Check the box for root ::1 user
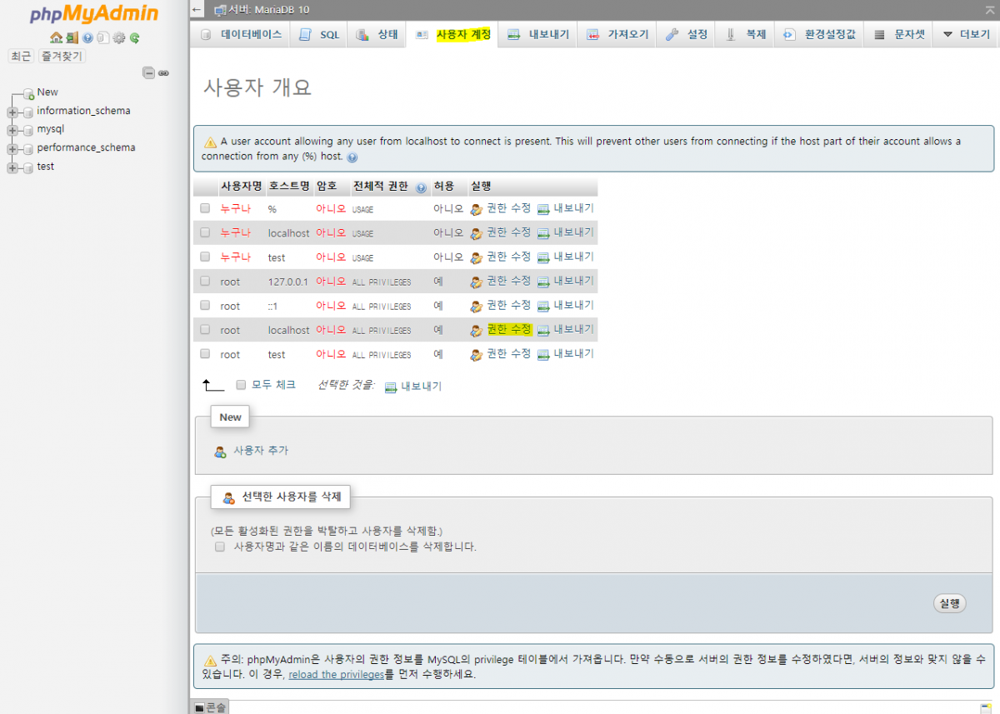 click(205, 305)
